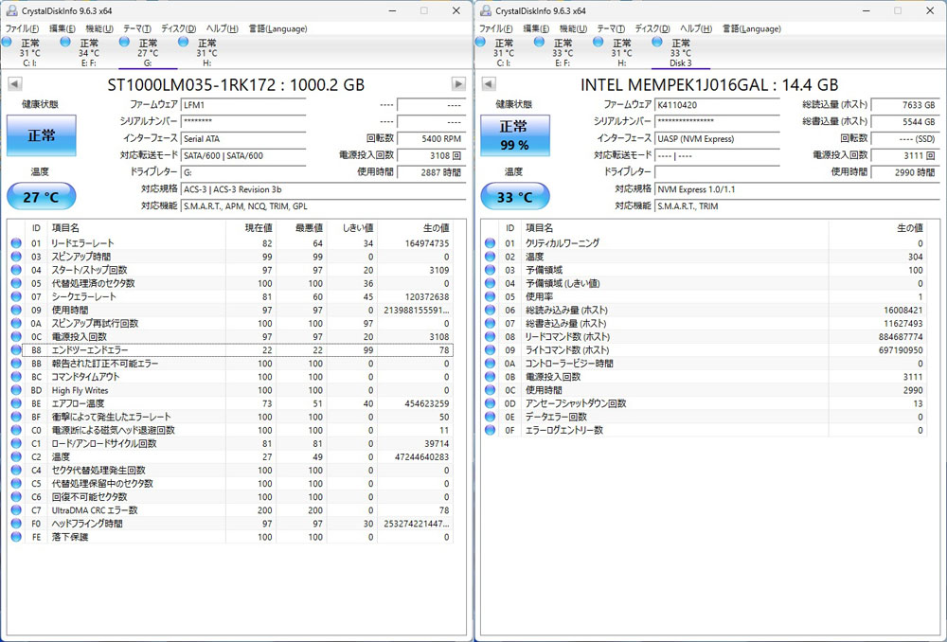Select C: I: disk tab in left window
947x642 pixels.
[29, 52]
